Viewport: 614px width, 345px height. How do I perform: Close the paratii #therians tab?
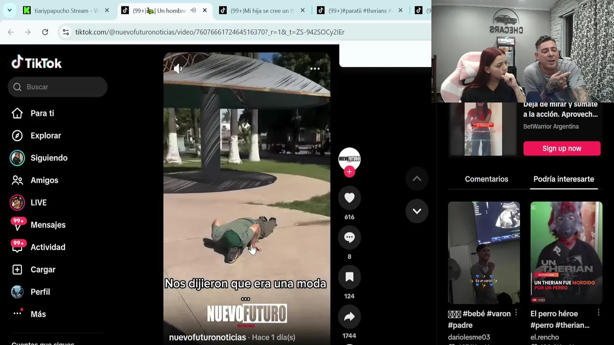(401, 11)
